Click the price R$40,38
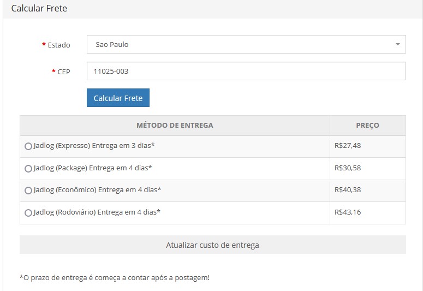Image resolution: width=423 pixels, height=291 pixels. click(348, 190)
